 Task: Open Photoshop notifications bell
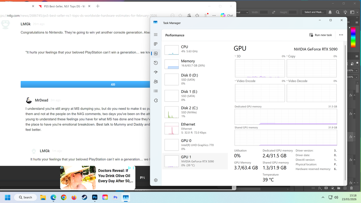pos(330,12)
